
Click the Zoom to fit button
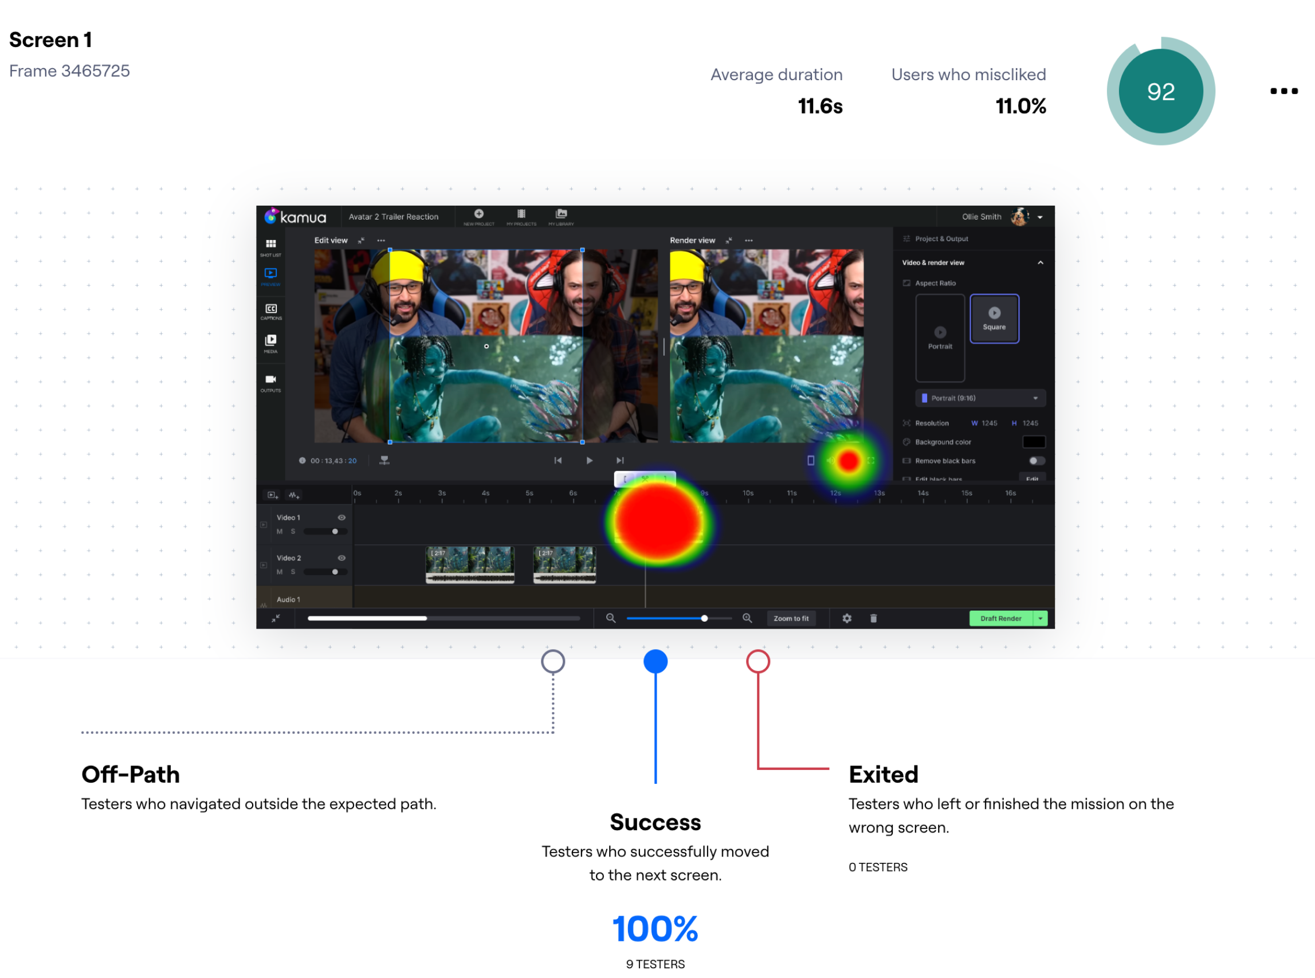(x=791, y=619)
